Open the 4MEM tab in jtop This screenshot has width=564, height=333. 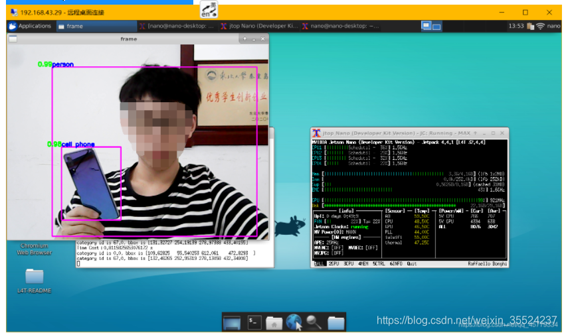tap(363, 263)
